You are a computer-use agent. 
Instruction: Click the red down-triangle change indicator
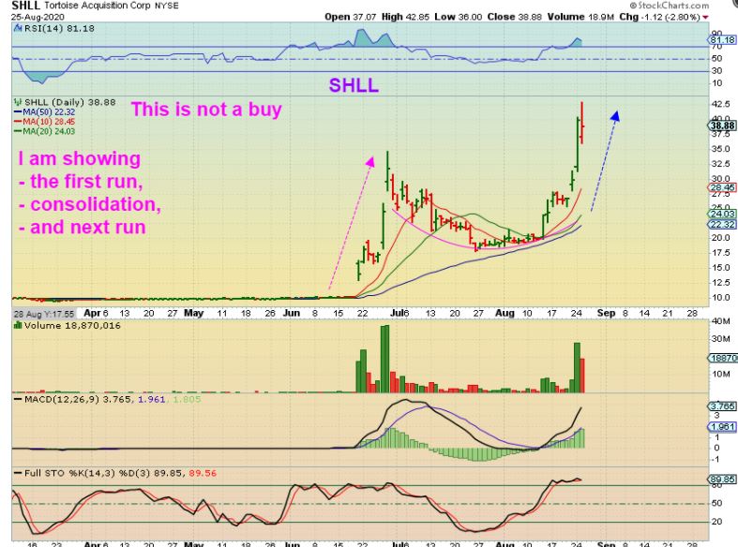click(705, 18)
